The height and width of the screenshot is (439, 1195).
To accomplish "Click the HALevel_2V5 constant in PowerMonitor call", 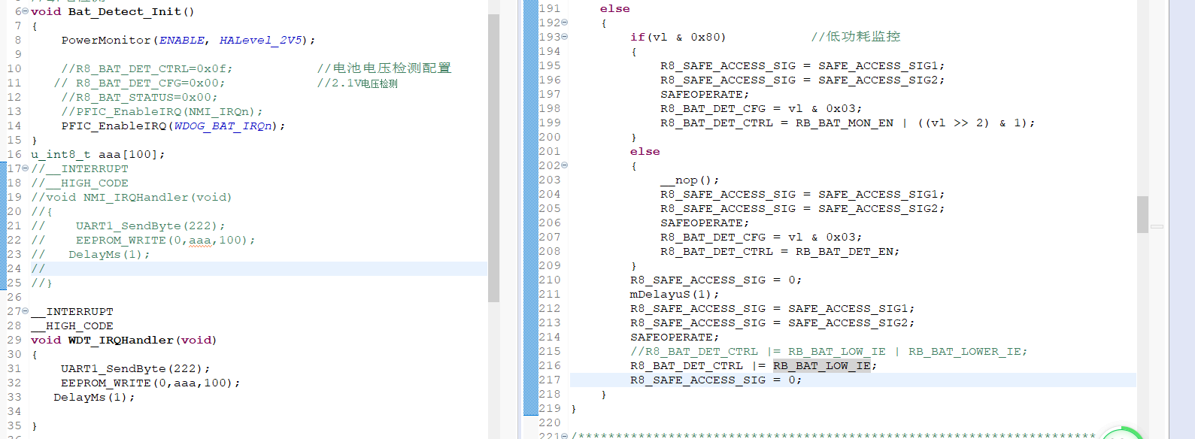I will pyautogui.click(x=260, y=41).
